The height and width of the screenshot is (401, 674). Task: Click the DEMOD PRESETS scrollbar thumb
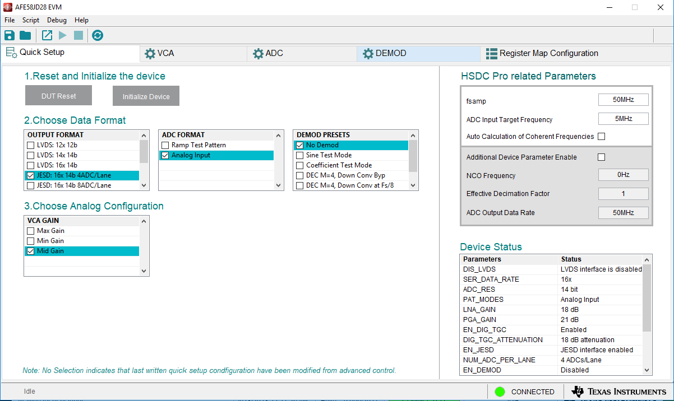click(x=413, y=156)
